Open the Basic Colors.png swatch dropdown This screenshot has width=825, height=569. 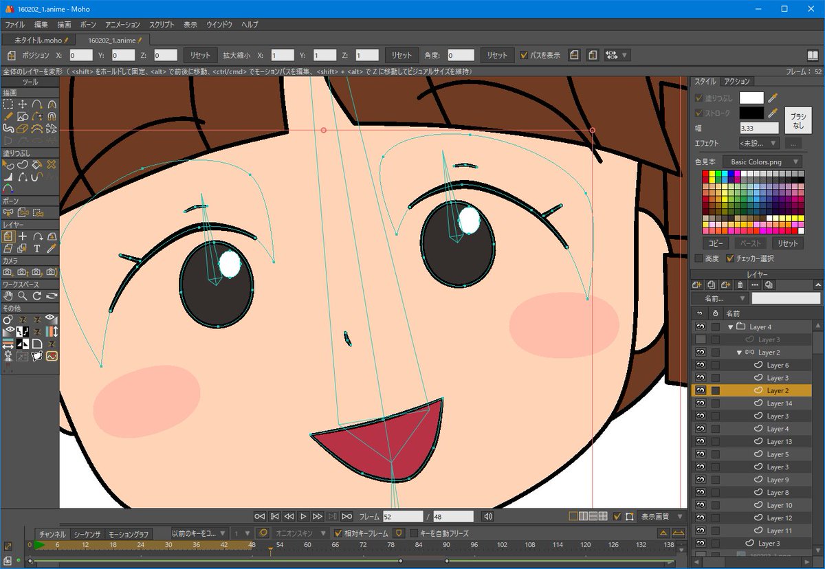coord(762,161)
